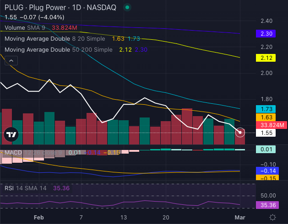Screen dimensions: 288x224
Task: Click the 33.824M red volume axis label
Action: point(270,125)
